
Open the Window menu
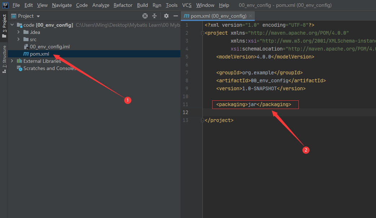coord(205,5)
